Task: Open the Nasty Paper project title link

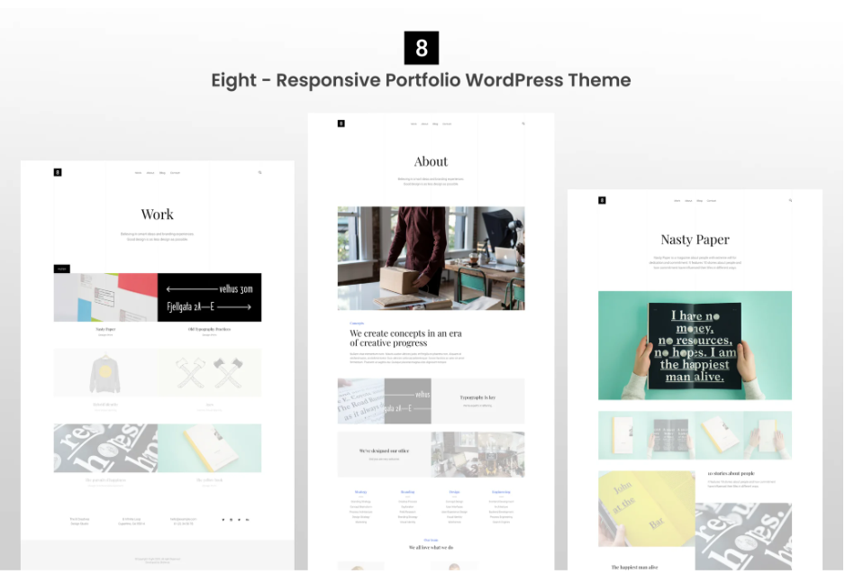Action: [x=105, y=329]
